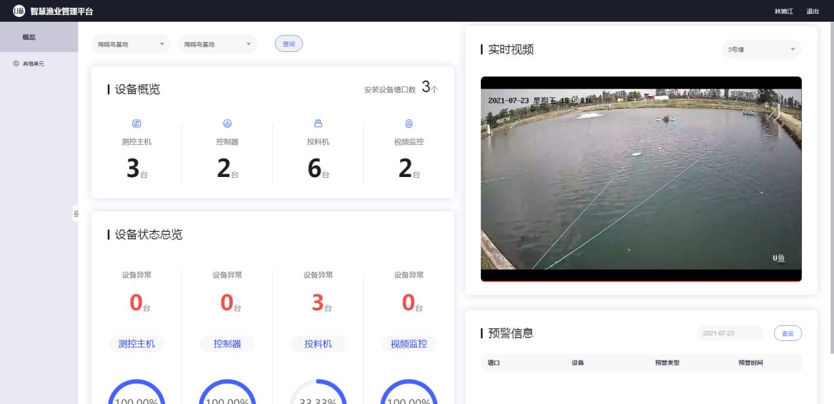Click the U鱼 platform logo icon

[x=18, y=11]
